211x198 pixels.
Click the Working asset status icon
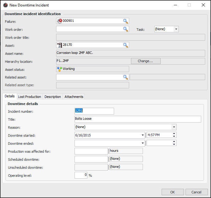(59, 69)
